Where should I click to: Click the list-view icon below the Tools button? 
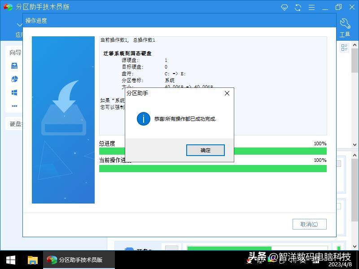(344, 48)
